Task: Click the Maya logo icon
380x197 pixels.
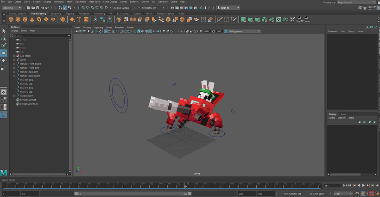Action: click(4, 173)
